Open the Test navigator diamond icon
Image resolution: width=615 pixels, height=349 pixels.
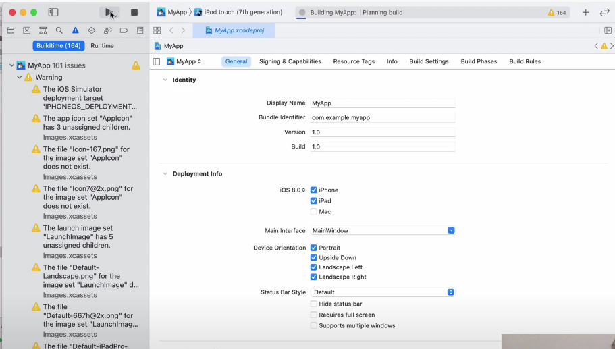91,30
